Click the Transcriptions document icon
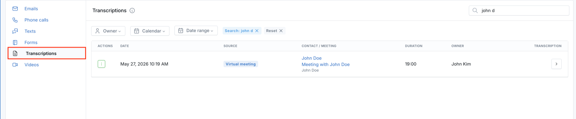 tap(15, 53)
